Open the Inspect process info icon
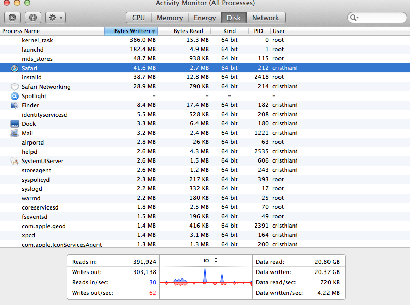This screenshot has height=305, width=410. click(32, 18)
